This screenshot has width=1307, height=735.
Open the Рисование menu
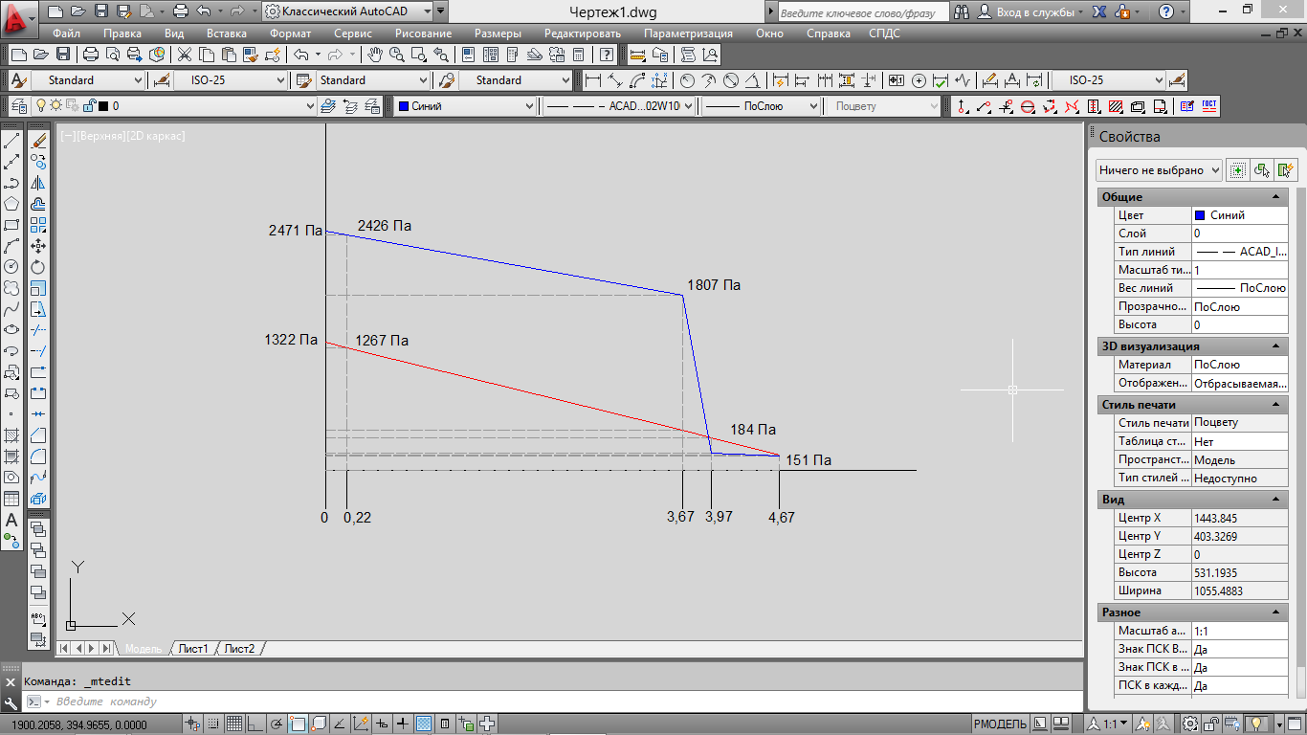click(423, 33)
